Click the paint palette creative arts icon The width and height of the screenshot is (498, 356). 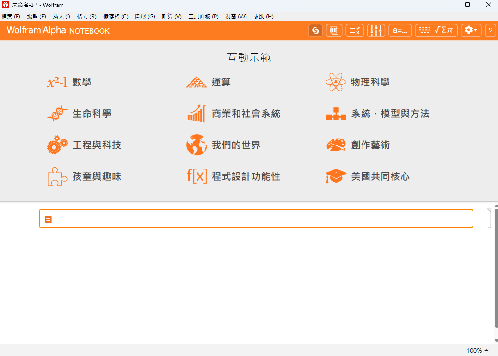(x=336, y=145)
